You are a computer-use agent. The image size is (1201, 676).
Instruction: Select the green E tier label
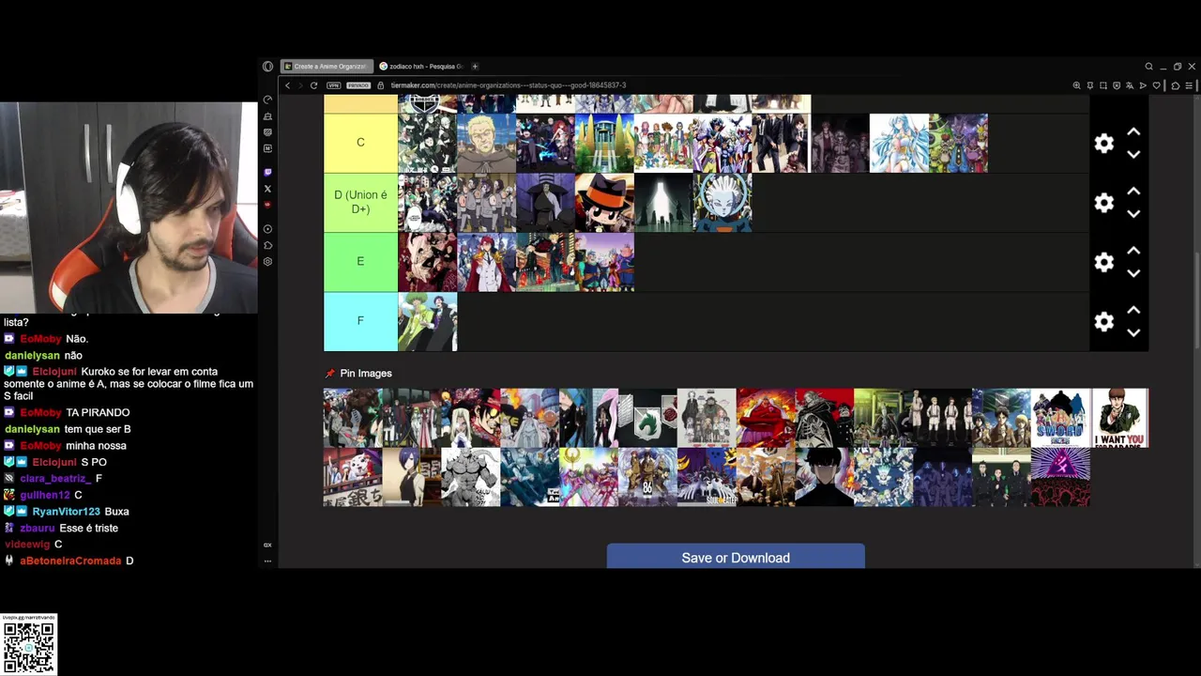tap(360, 262)
